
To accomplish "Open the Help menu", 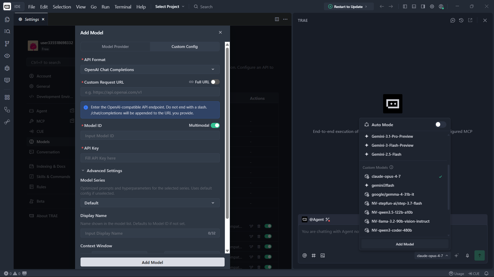I will coord(141,7).
